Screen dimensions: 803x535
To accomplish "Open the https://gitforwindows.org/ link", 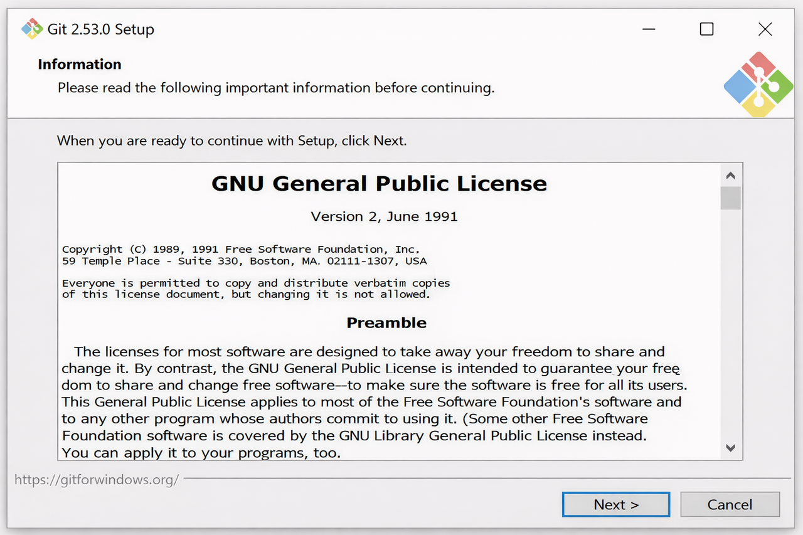I will click(97, 480).
